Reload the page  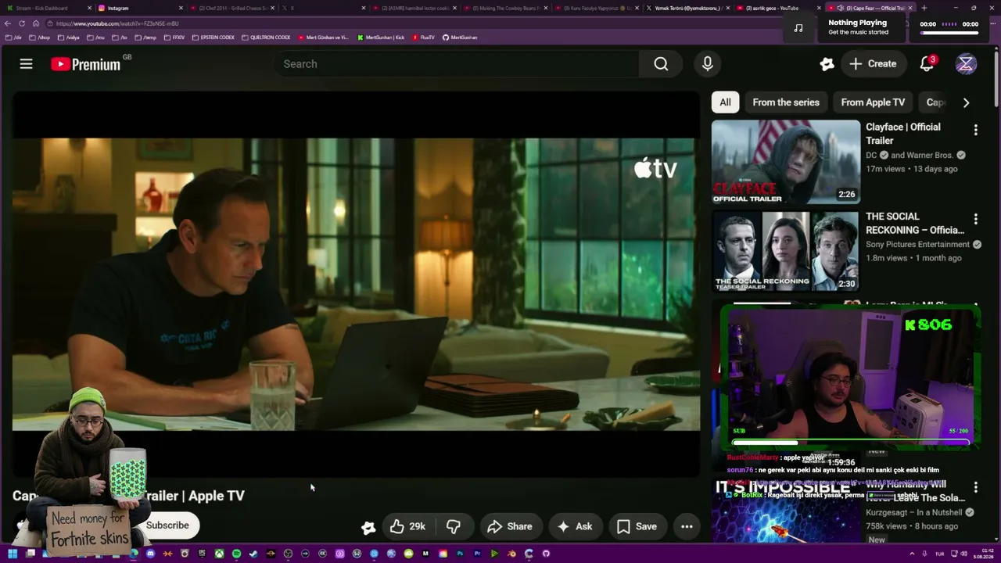pos(22,23)
